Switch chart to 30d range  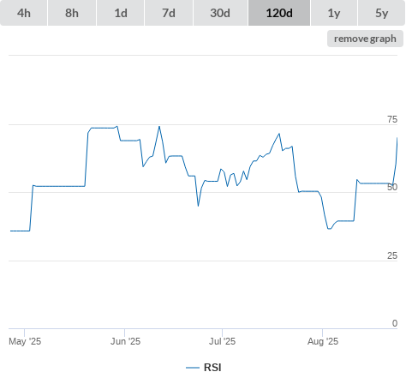click(220, 13)
